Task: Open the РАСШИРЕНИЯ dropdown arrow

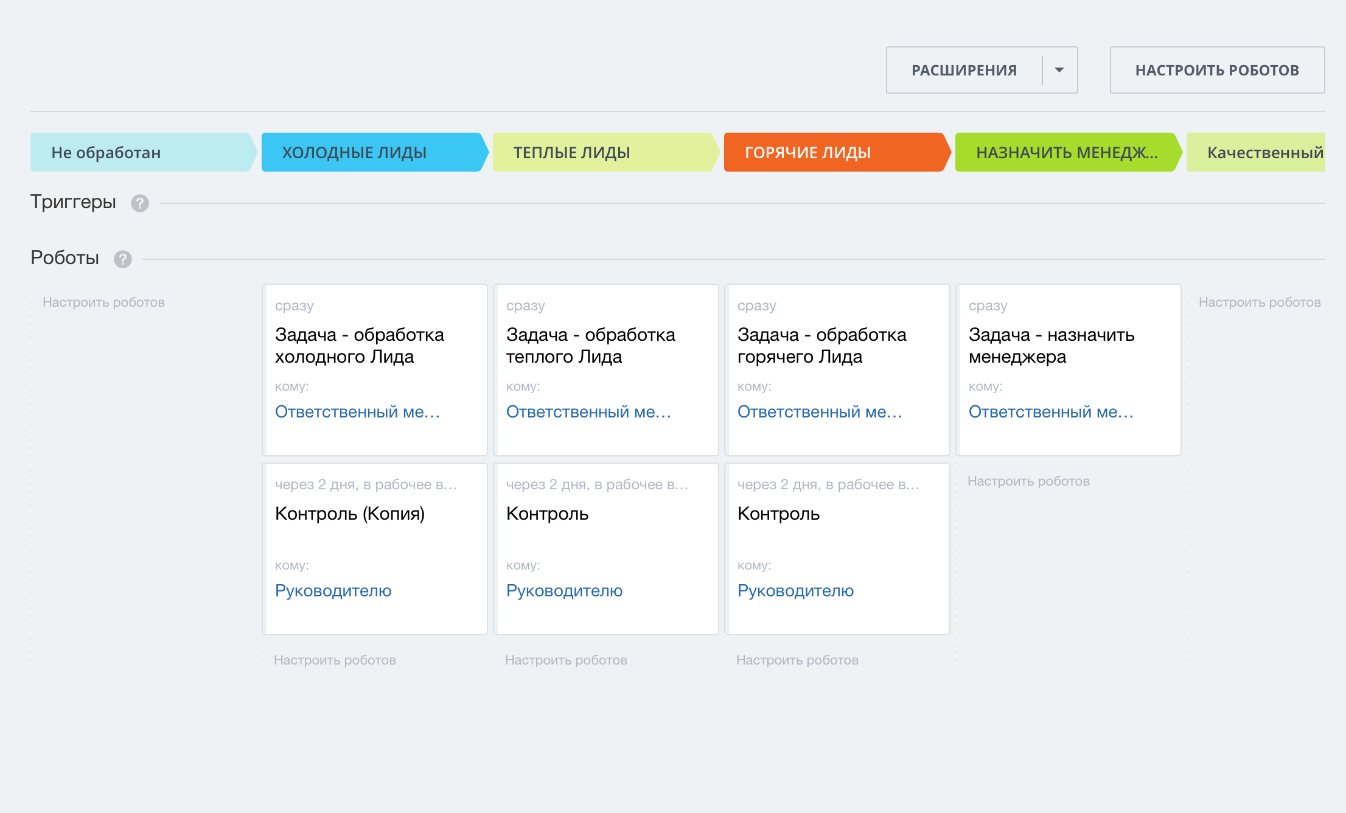Action: coord(1059,70)
